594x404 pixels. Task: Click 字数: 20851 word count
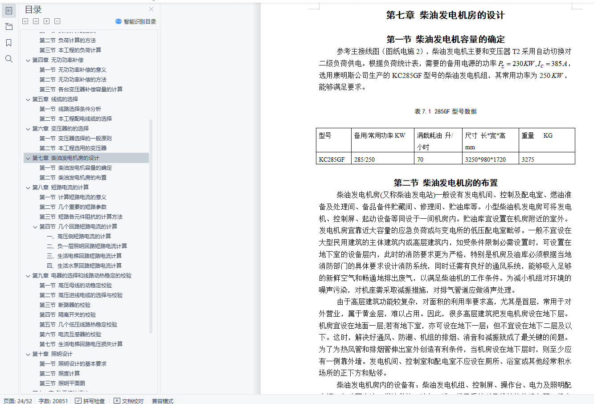pyautogui.click(x=53, y=401)
